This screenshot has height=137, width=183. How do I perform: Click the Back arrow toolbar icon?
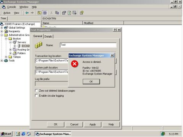coord(27,13)
